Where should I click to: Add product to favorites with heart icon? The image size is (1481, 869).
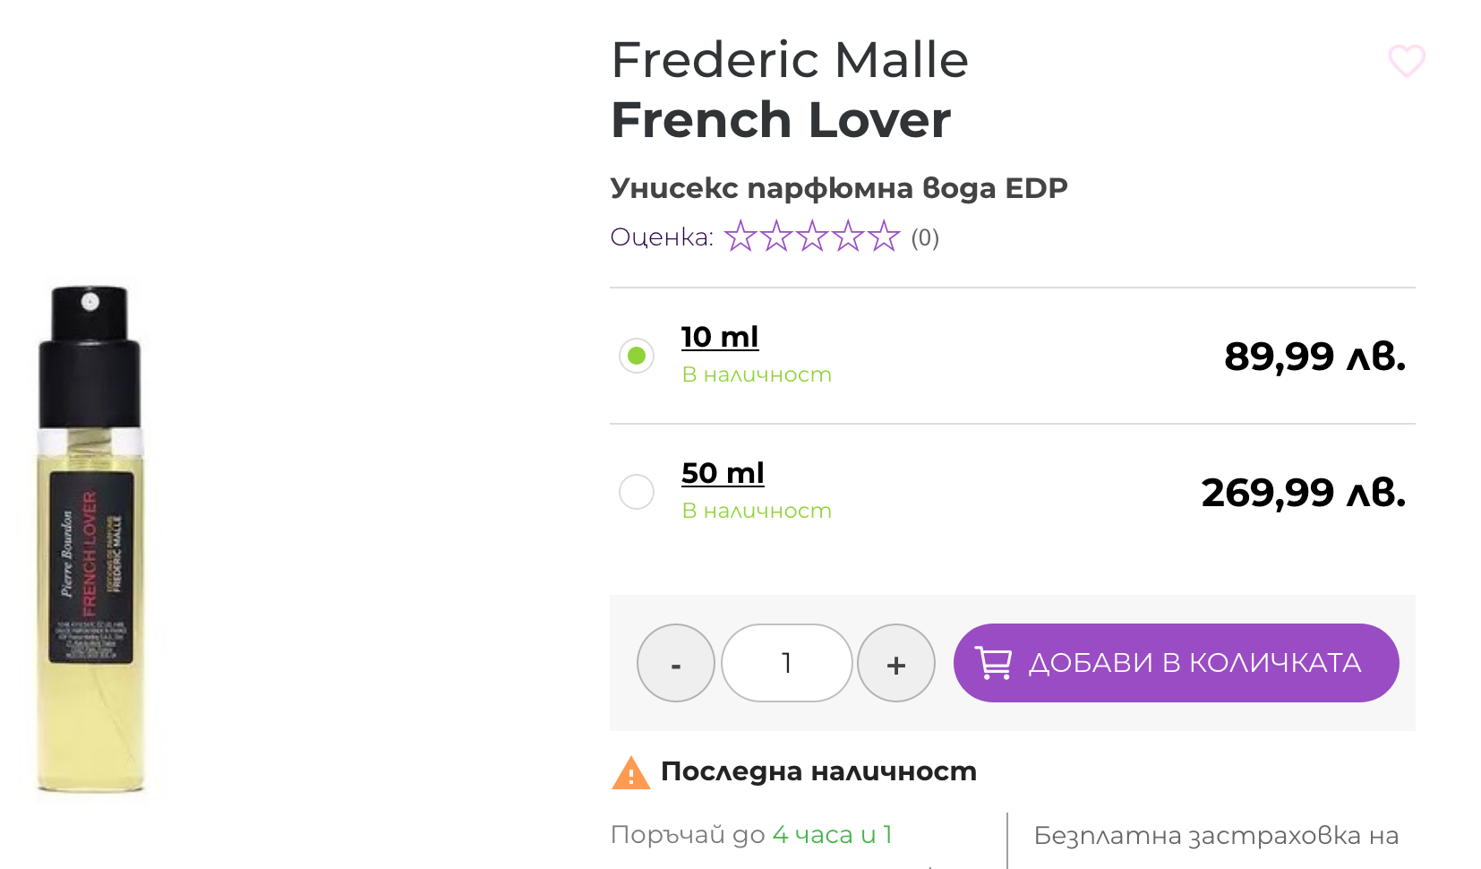(x=1406, y=61)
